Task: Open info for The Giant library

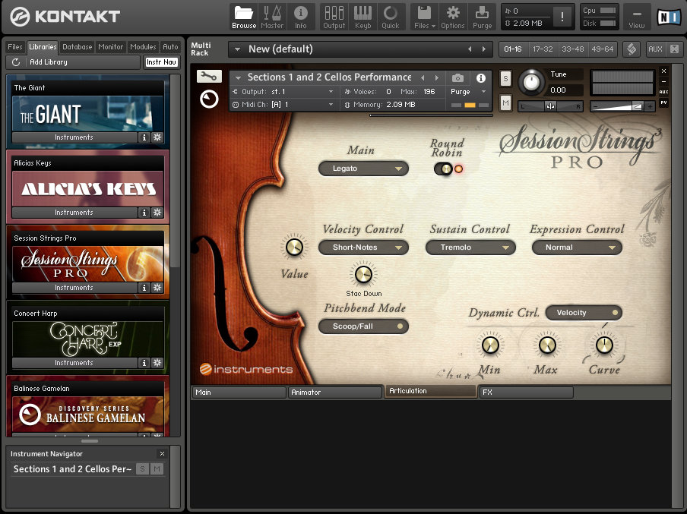Action: [x=144, y=137]
